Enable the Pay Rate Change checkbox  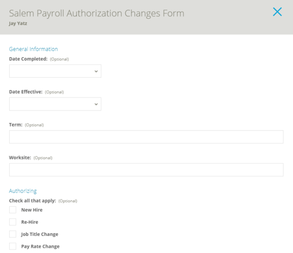click(13, 246)
